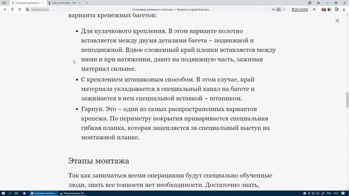Image resolution: width=349 pixels, height=196 pixels.
Task: Go back to previous page
Action: pyautogui.click(x=5, y=10)
